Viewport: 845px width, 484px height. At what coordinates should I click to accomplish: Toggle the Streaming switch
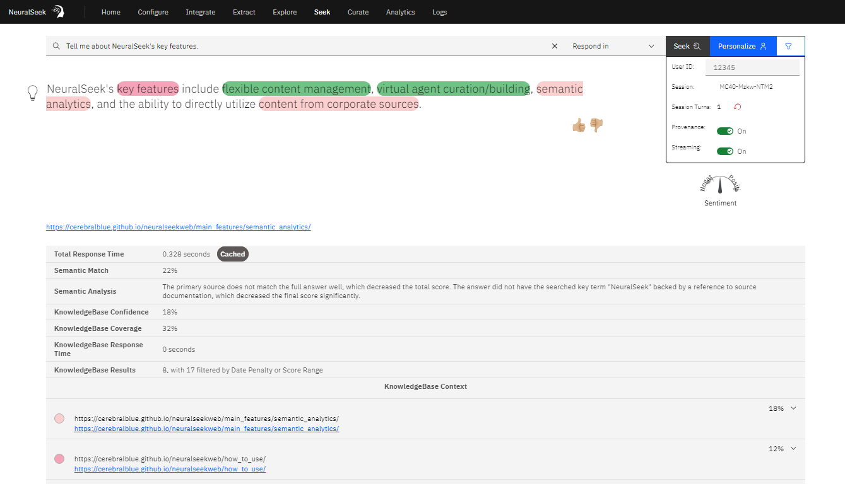pyautogui.click(x=725, y=151)
